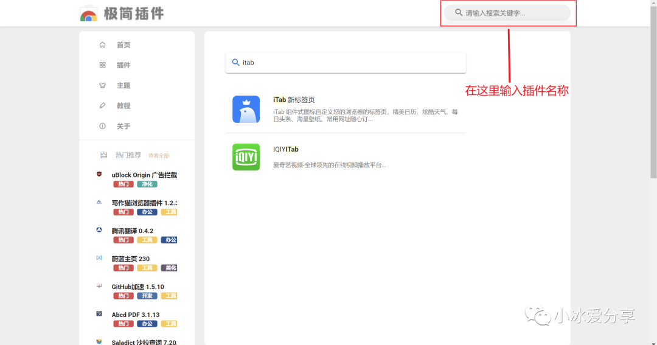Viewport: 657px width, 345px height.
Task: Click the Saladict plugin icon
Action: click(99, 341)
